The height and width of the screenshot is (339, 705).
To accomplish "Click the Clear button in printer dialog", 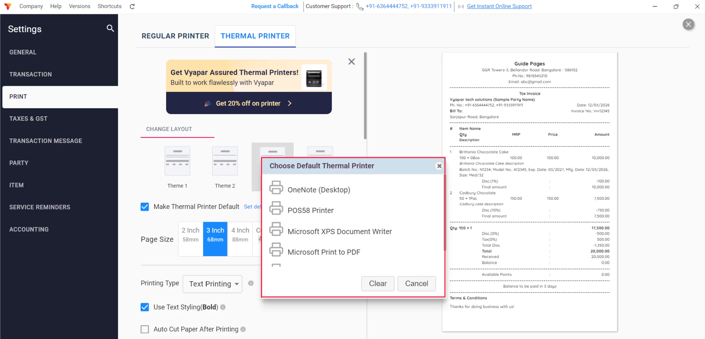I will pos(378,283).
